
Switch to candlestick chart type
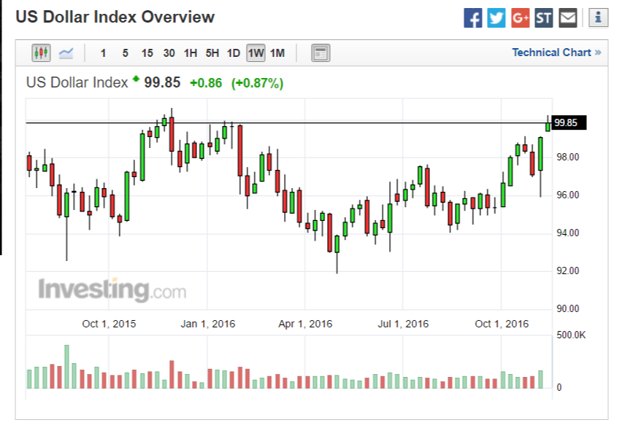coord(42,52)
